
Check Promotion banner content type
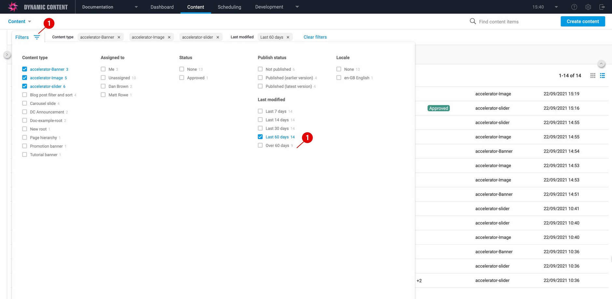tap(24, 146)
